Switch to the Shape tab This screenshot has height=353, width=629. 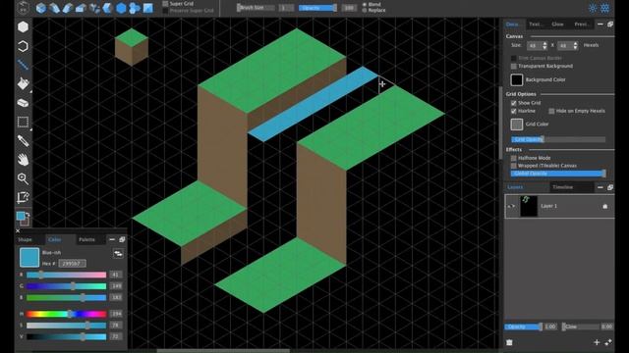tap(25, 239)
